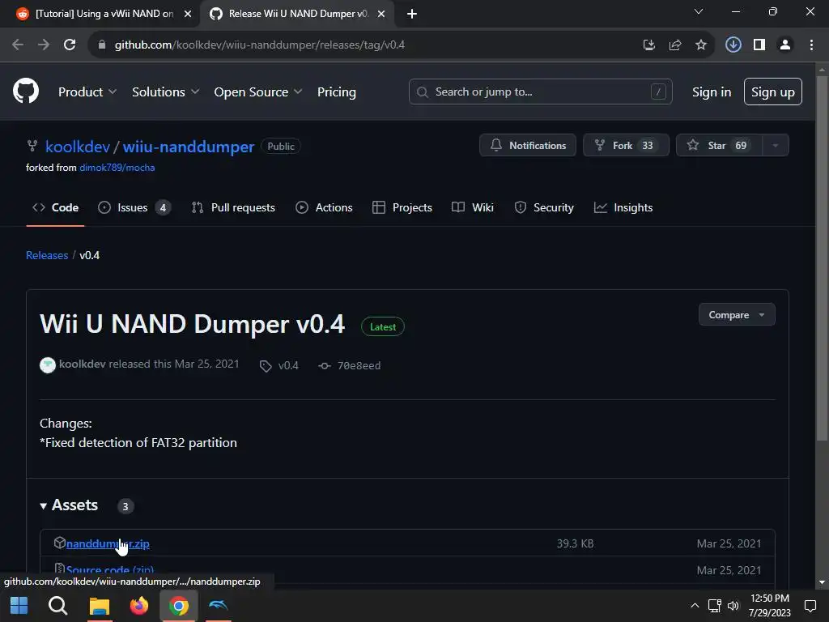The width and height of the screenshot is (829, 622).
Task: Star the repository
Action: pyautogui.click(x=719, y=146)
